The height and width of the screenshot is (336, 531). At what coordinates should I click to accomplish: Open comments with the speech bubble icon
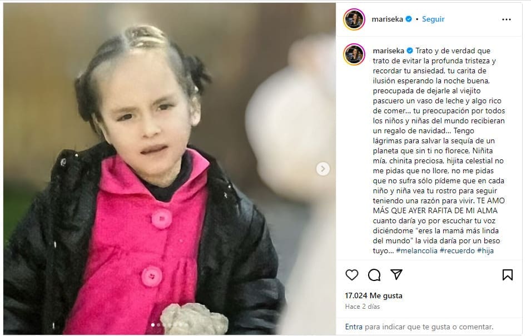click(374, 275)
